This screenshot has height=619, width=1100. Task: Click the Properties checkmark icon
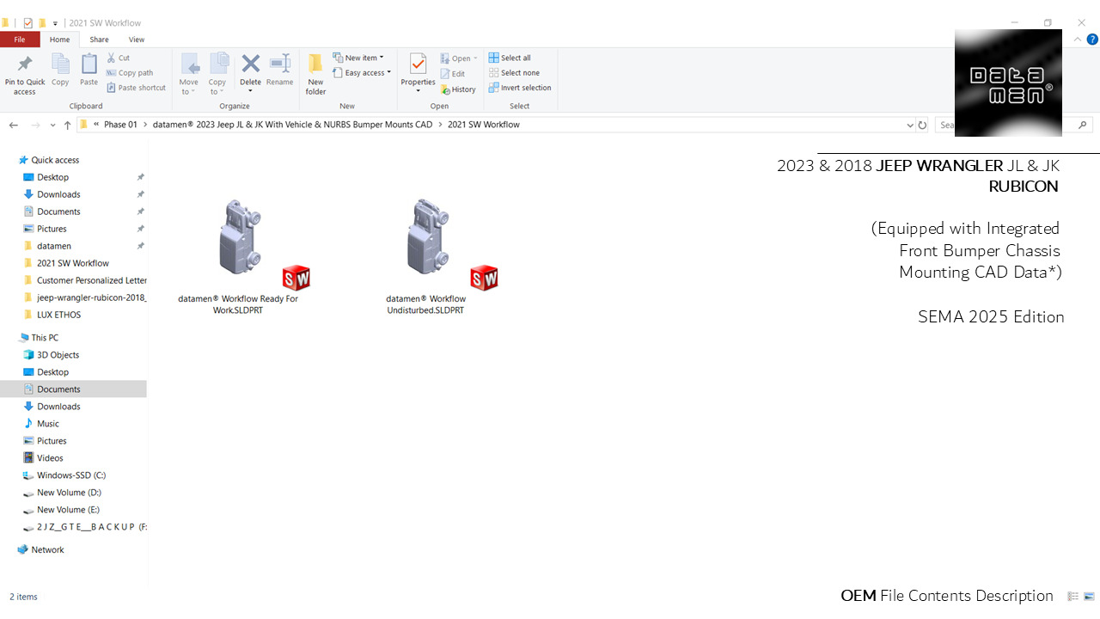(419, 64)
